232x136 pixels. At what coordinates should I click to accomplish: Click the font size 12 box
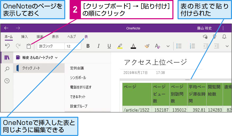73,46
